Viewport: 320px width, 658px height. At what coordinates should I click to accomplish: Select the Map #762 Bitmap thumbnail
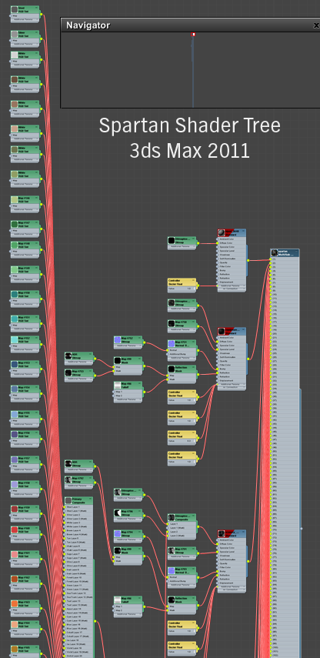coord(68,479)
